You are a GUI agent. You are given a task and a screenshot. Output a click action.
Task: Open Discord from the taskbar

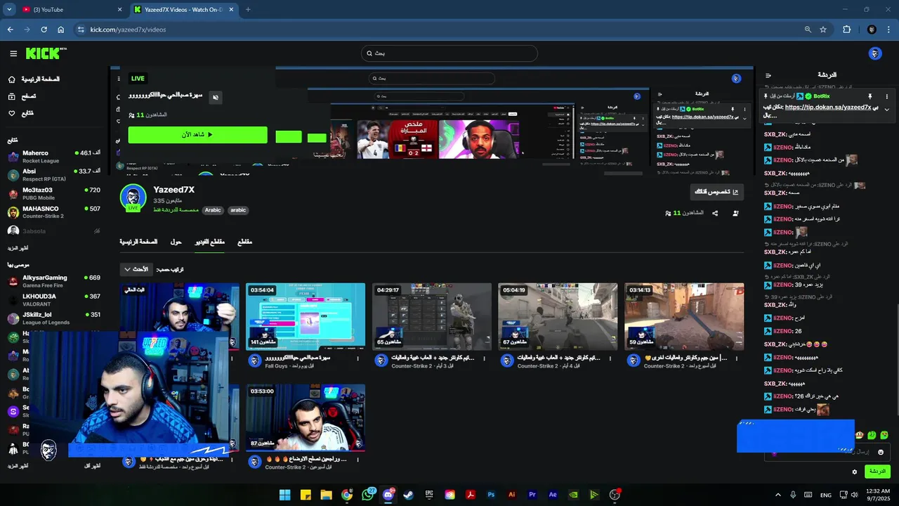388,495
